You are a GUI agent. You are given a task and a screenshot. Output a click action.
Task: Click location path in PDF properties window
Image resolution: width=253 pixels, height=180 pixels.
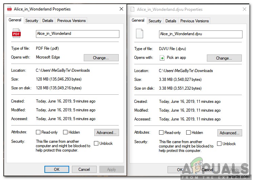click(x=63, y=70)
